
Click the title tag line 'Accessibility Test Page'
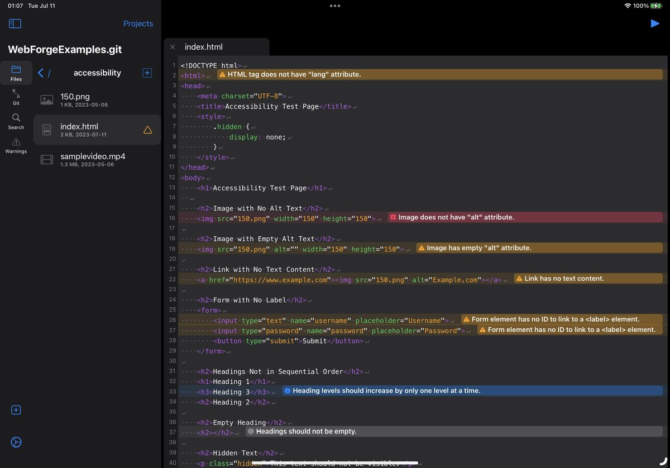274,106
